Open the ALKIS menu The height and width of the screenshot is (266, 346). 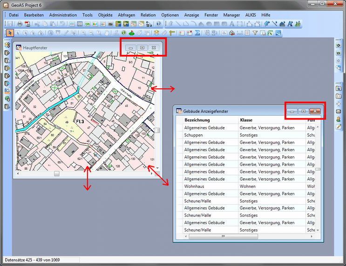251,15
